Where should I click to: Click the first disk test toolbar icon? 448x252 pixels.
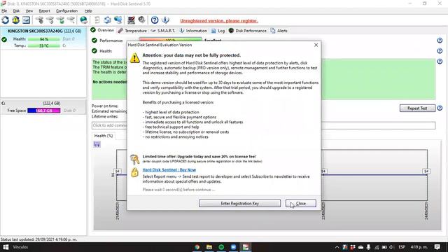coord(40,20)
